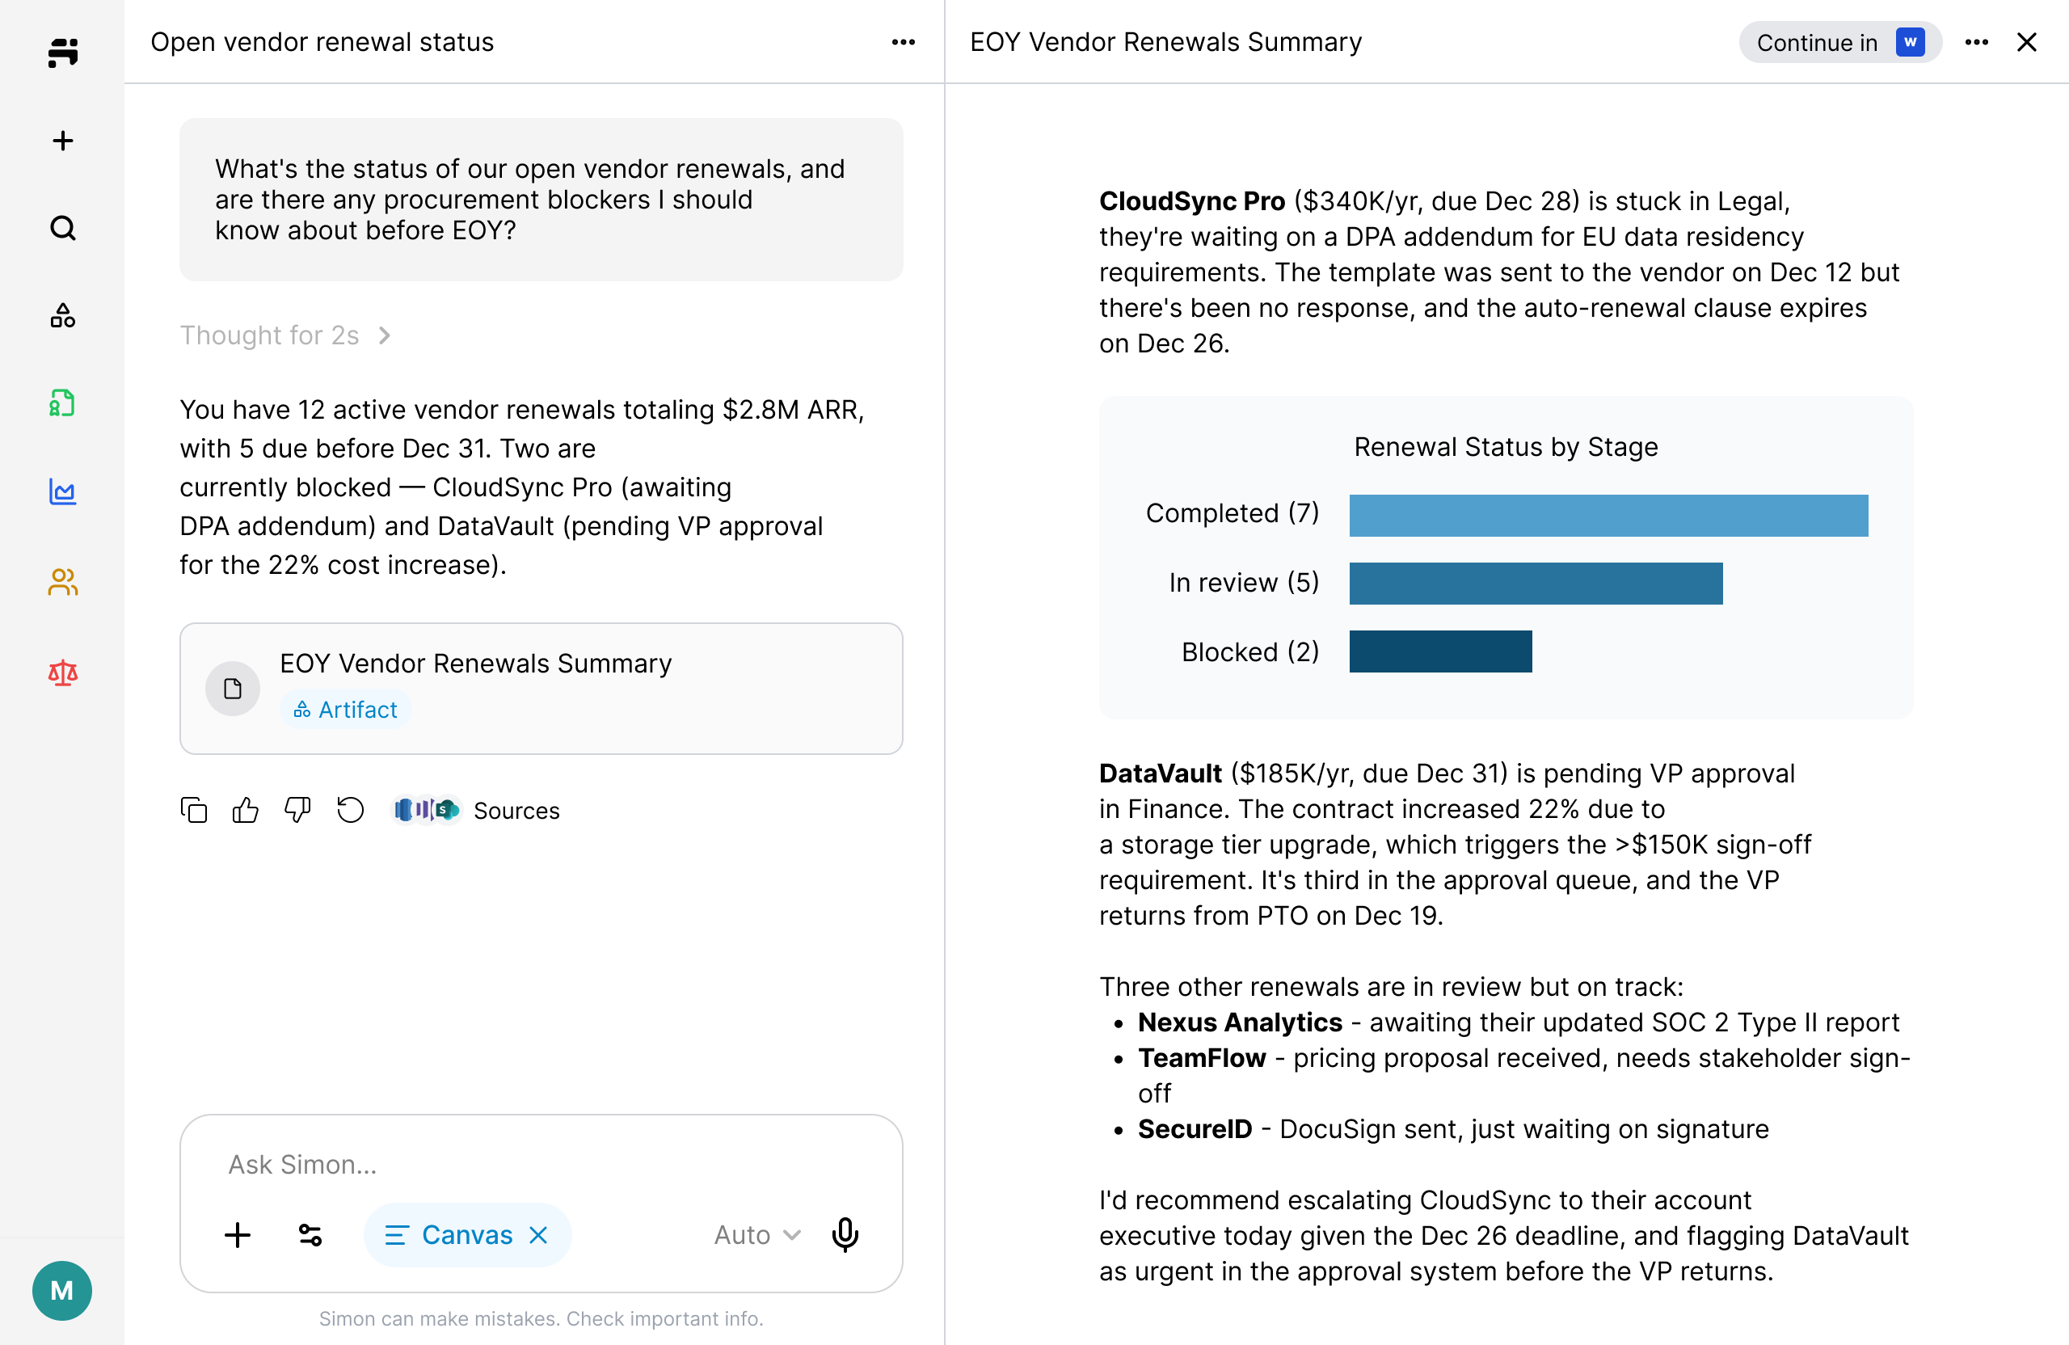
Task: Open the tools settings sliders icon
Action: 310,1234
